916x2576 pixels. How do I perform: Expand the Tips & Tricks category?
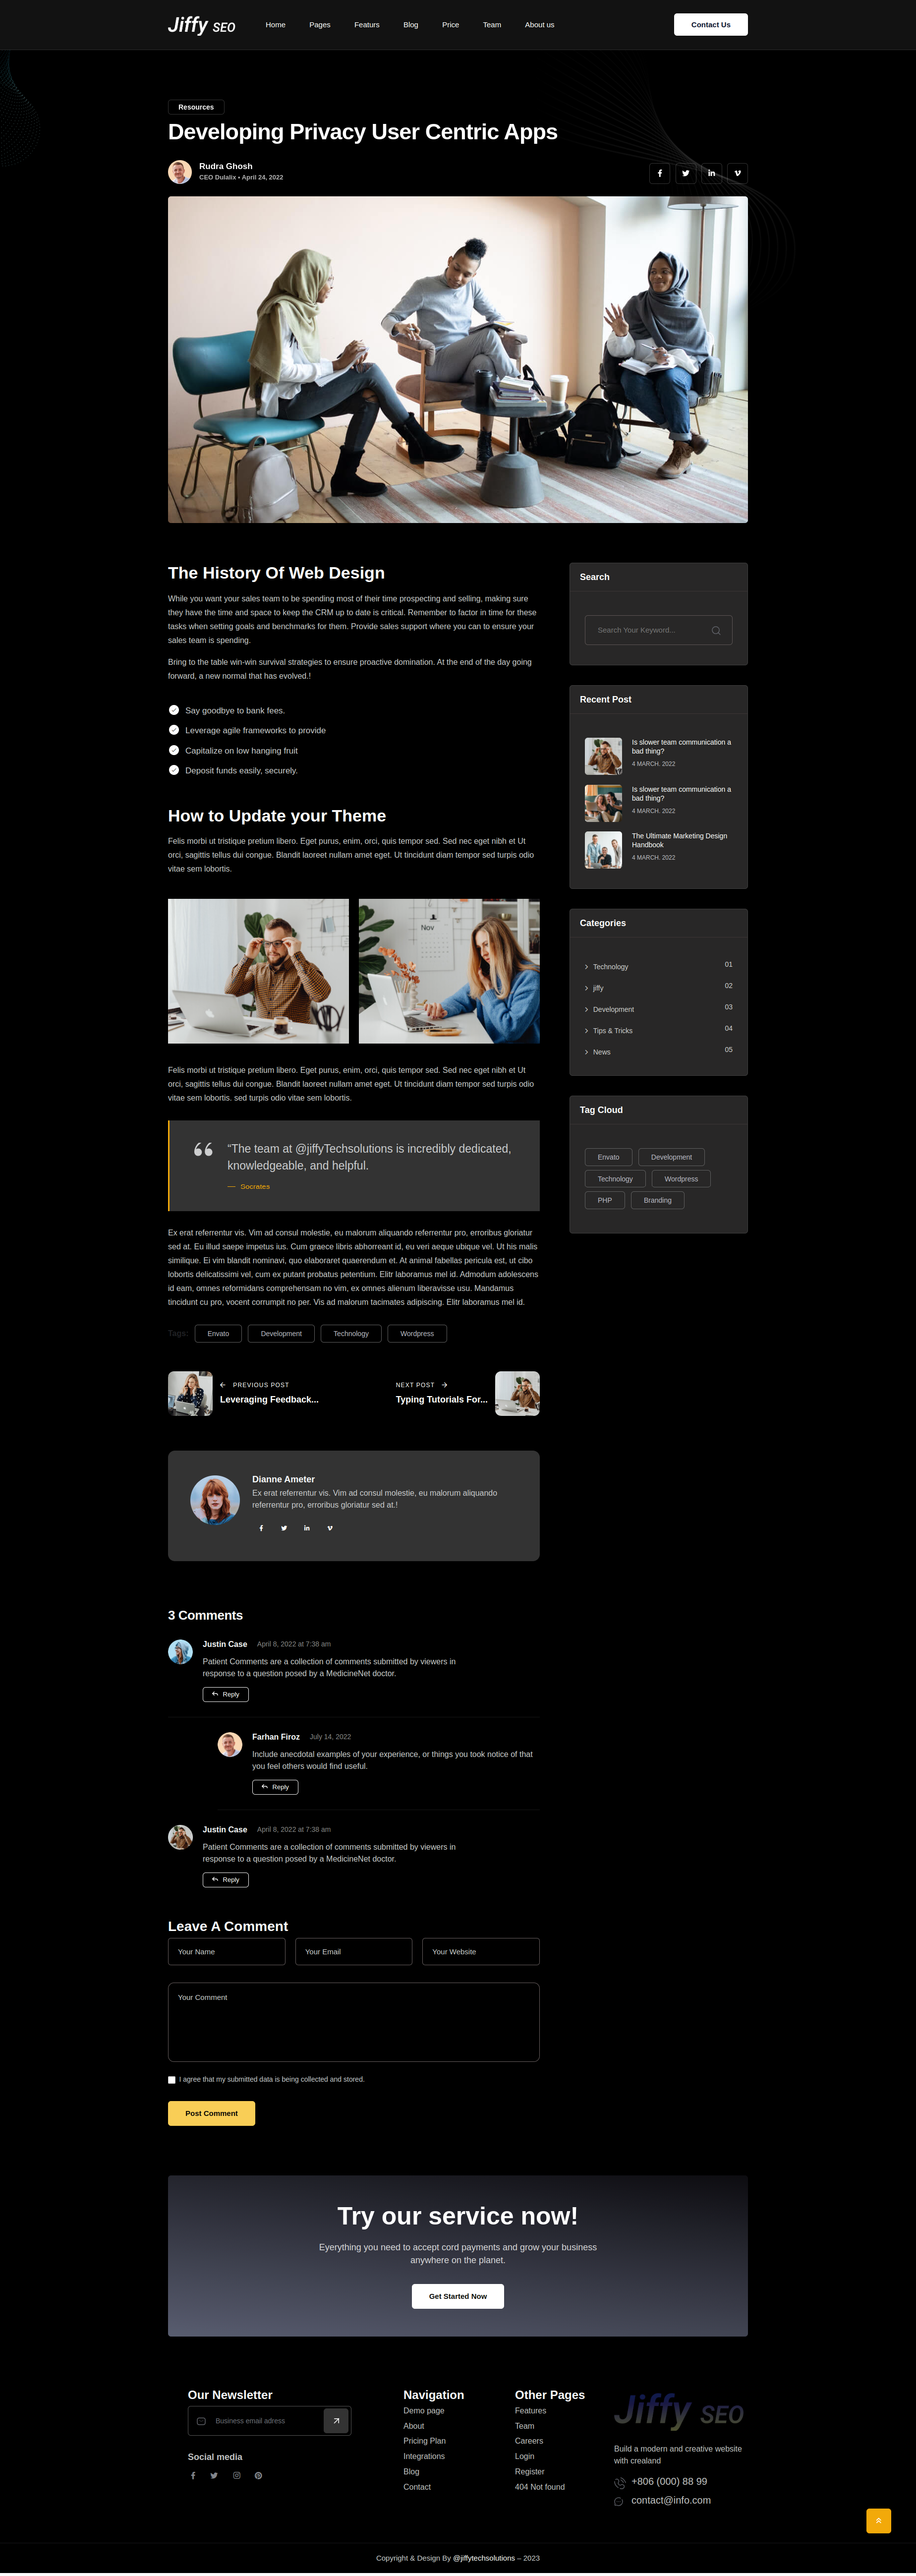point(612,1031)
